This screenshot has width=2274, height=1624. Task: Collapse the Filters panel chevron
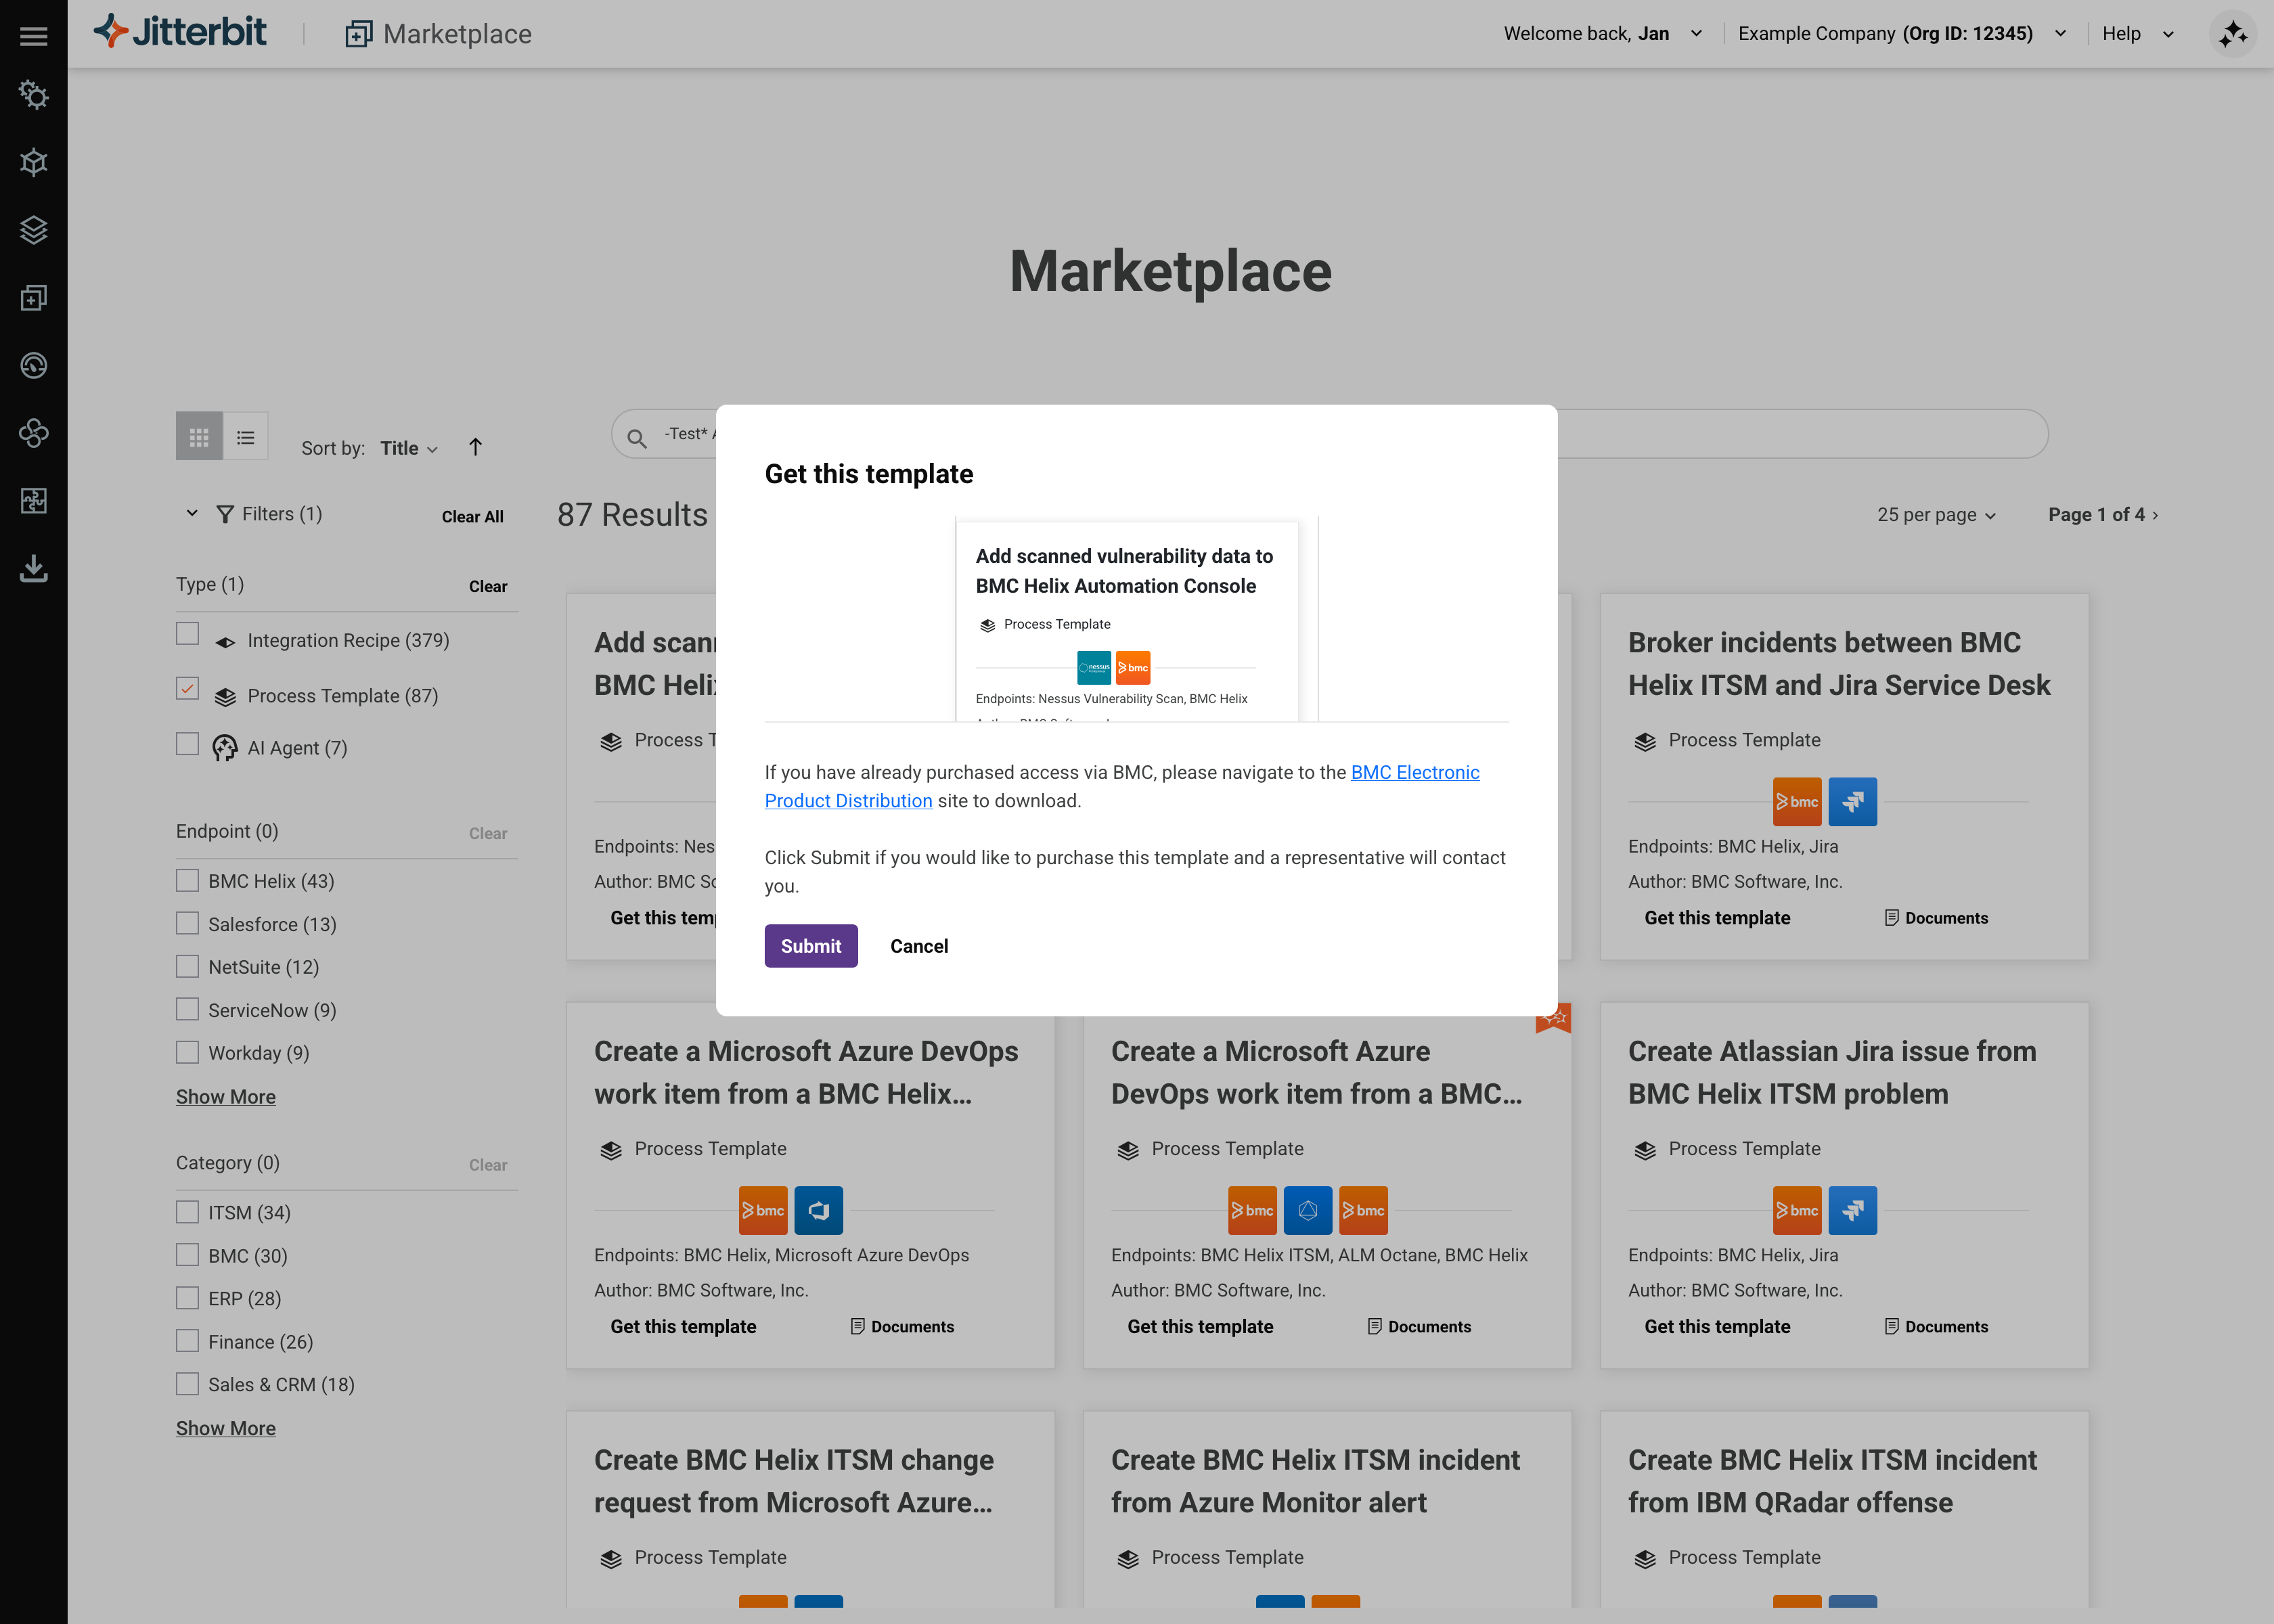coord(192,513)
